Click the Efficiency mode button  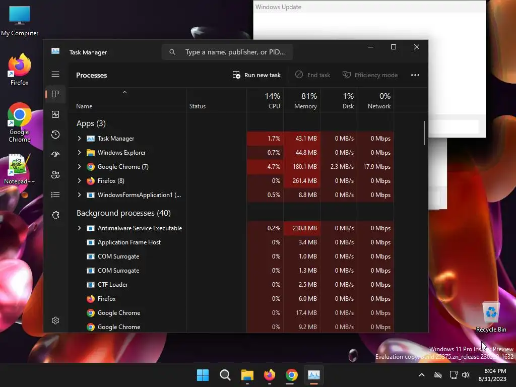370,75
